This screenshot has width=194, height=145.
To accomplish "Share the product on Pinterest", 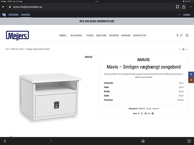I will point(146,113).
